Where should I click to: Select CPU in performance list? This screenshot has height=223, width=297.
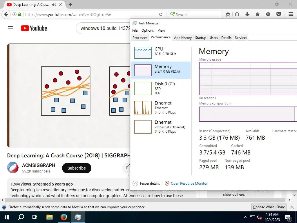click(161, 53)
